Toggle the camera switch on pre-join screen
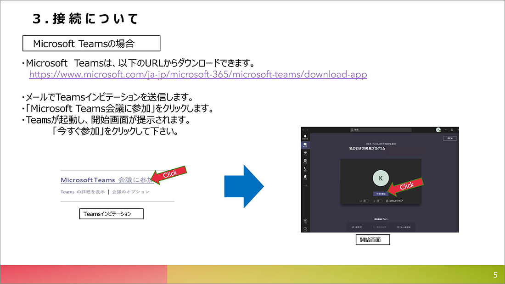 (x=366, y=201)
